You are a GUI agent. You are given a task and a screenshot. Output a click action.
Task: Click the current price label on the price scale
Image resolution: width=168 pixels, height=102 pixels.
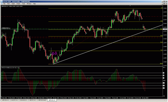[165, 29]
